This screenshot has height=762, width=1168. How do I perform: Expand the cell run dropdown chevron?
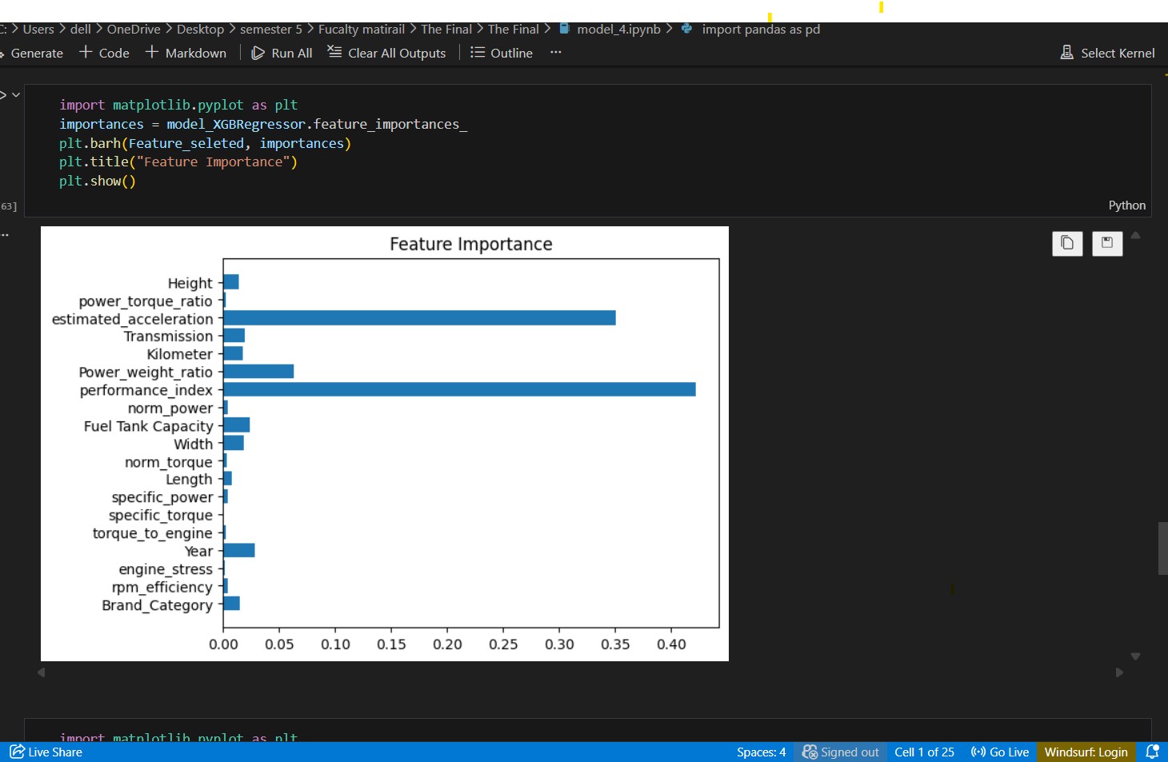point(16,95)
